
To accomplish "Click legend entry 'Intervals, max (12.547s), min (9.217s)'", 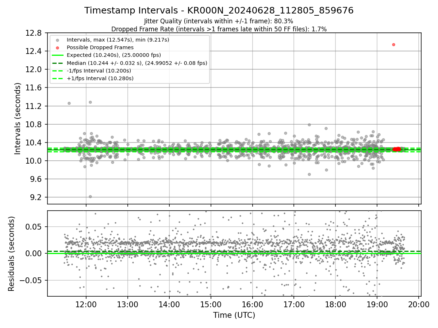I will tap(118, 40).
